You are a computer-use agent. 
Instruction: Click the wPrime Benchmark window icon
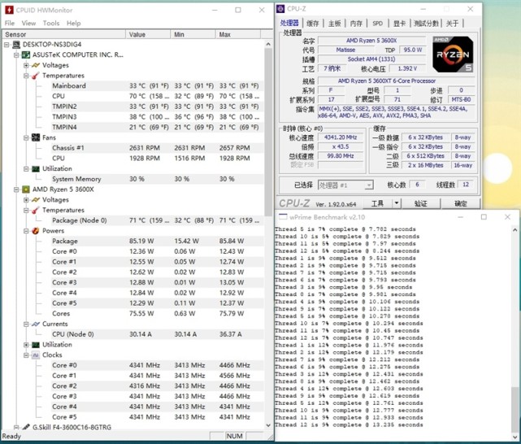(x=283, y=217)
